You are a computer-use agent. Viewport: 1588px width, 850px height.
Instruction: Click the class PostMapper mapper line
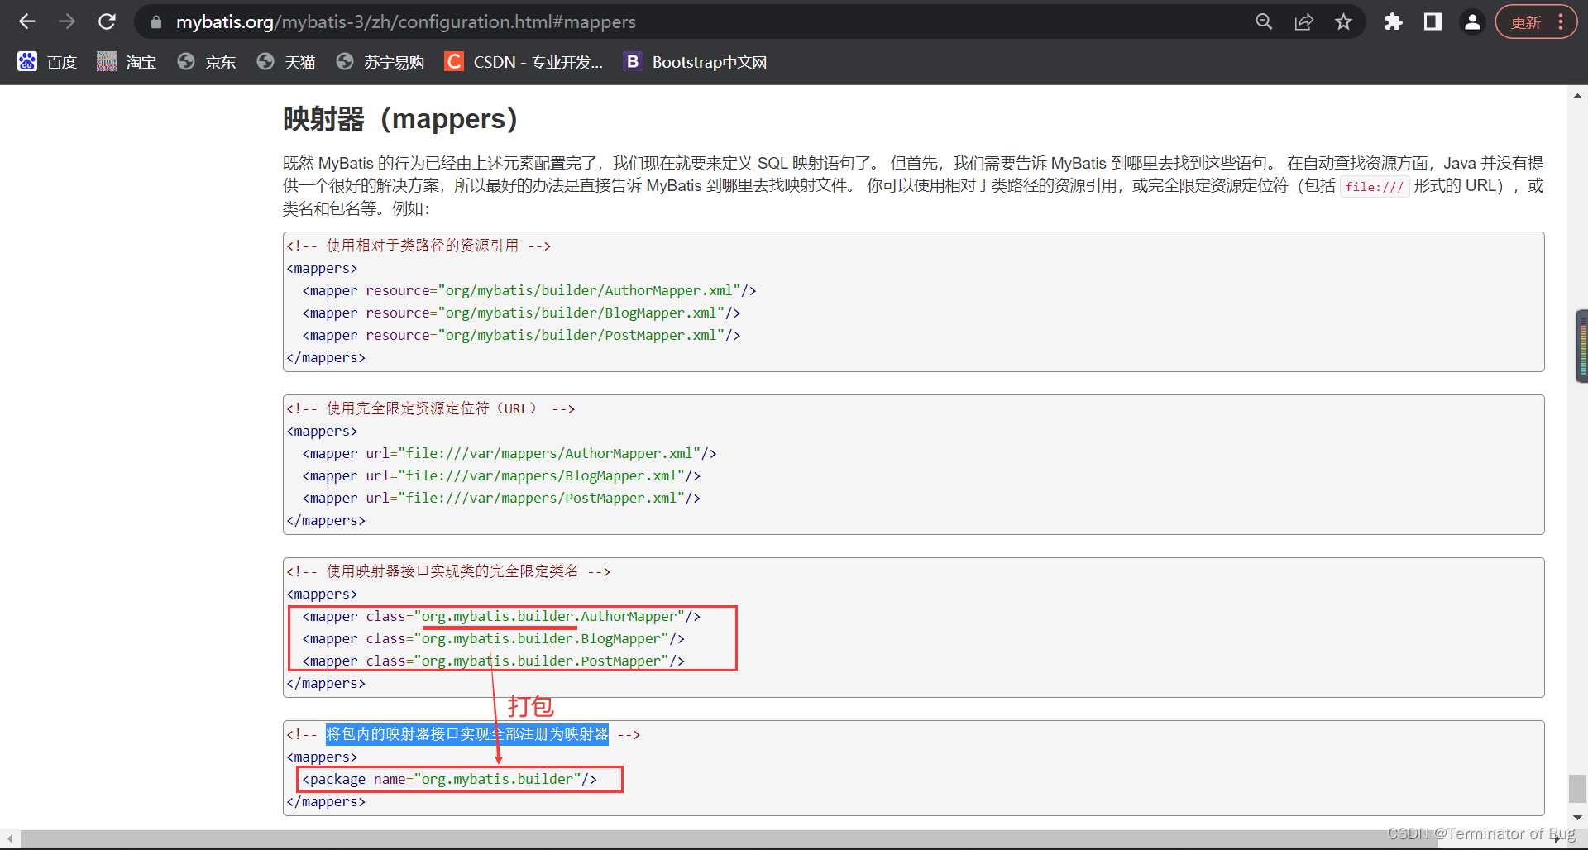coord(494,661)
